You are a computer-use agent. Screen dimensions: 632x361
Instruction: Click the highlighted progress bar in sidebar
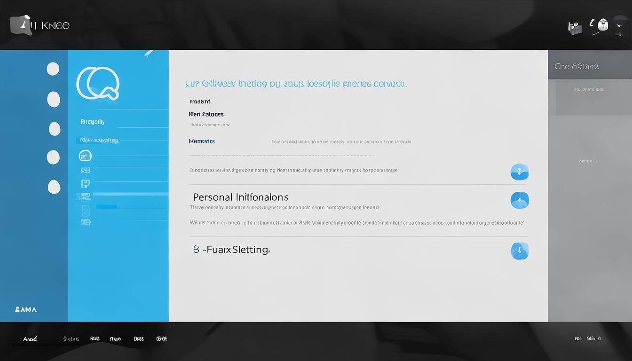pos(106,206)
